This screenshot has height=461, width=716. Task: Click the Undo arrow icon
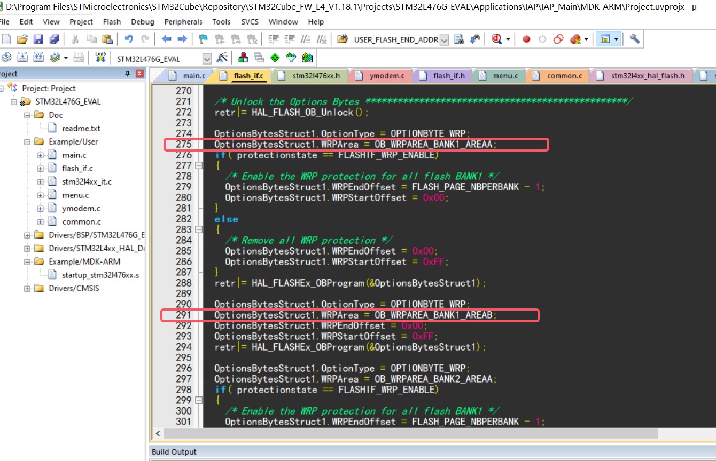click(128, 39)
